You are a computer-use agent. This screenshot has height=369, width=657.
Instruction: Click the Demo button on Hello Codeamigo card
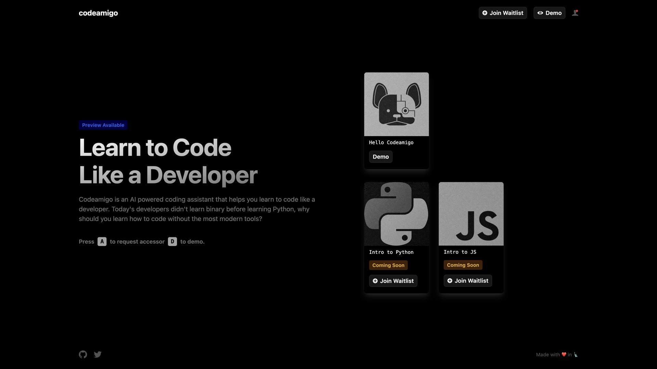381,156
